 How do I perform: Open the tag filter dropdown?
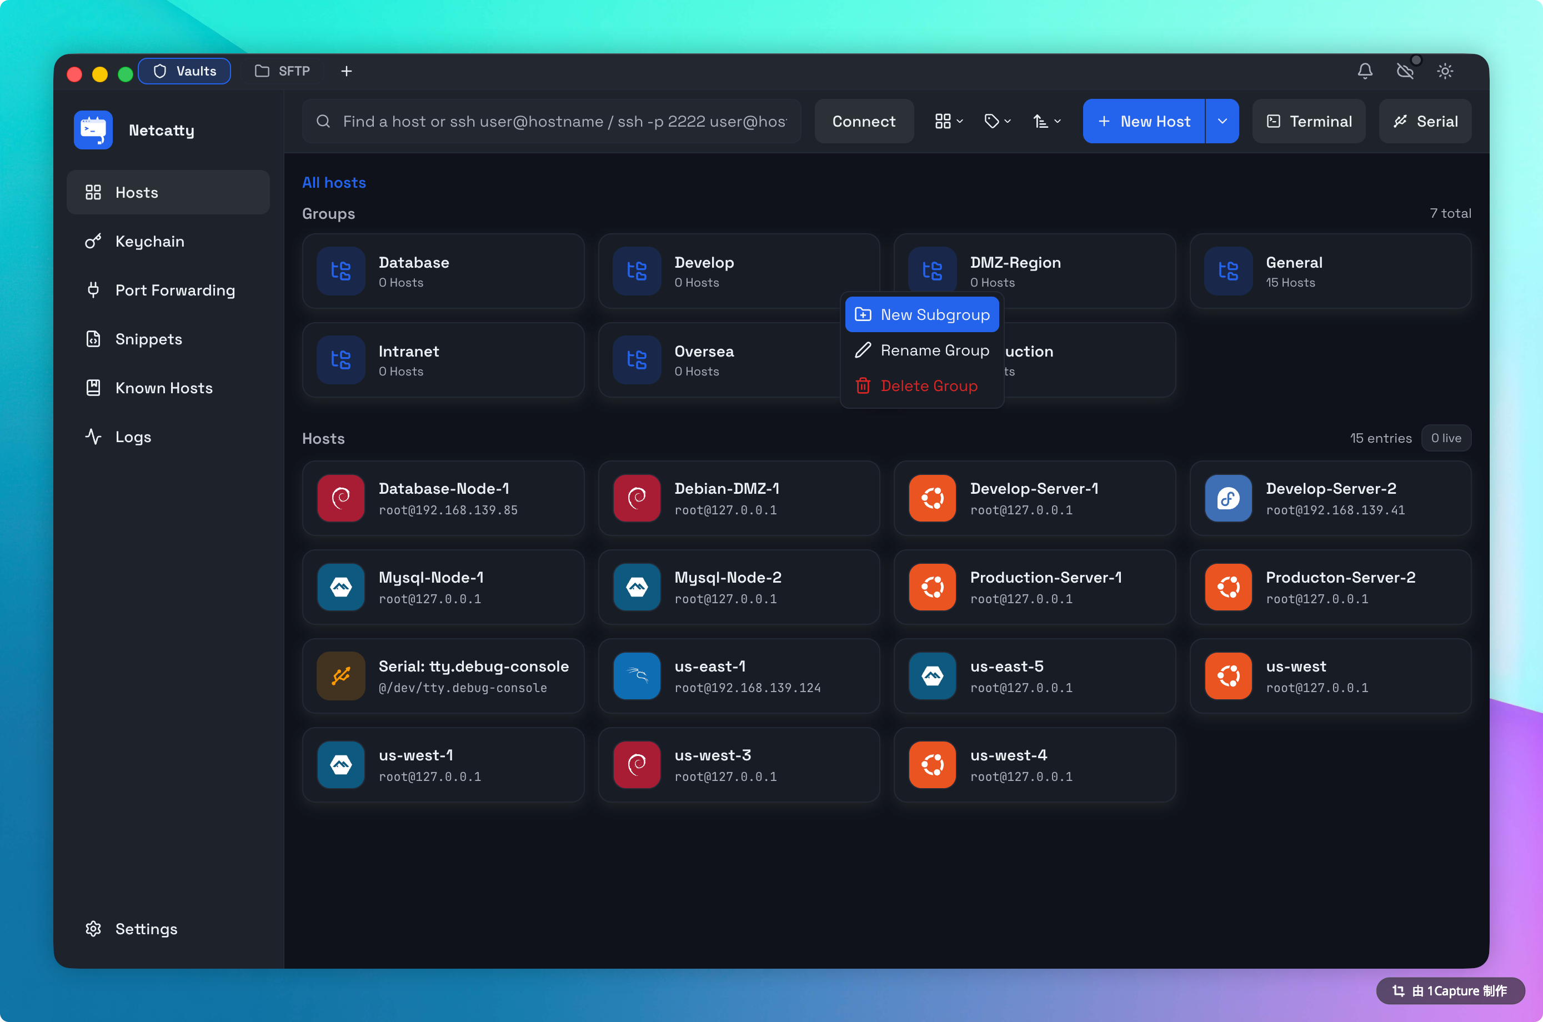[x=997, y=121]
